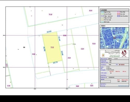Click the 45.90 dimension label

click(x=44, y=49)
